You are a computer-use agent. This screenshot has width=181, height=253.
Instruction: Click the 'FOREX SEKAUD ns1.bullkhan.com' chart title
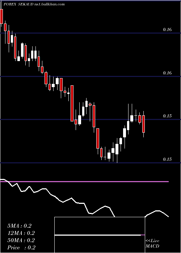click(34, 4)
